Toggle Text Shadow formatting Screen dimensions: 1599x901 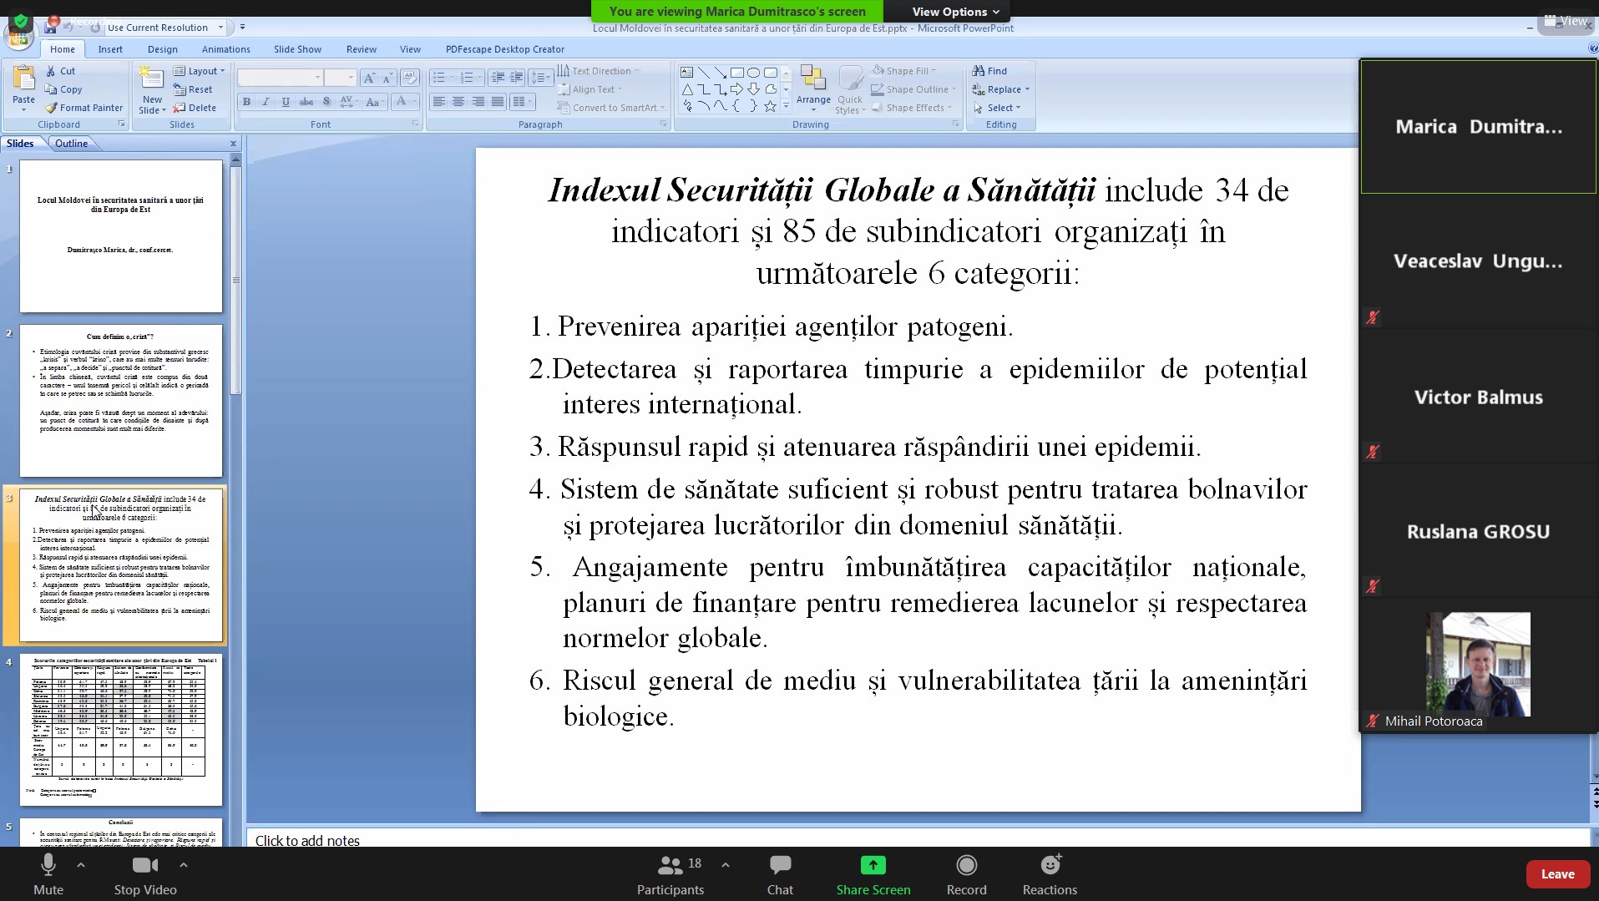tap(326, 102)
